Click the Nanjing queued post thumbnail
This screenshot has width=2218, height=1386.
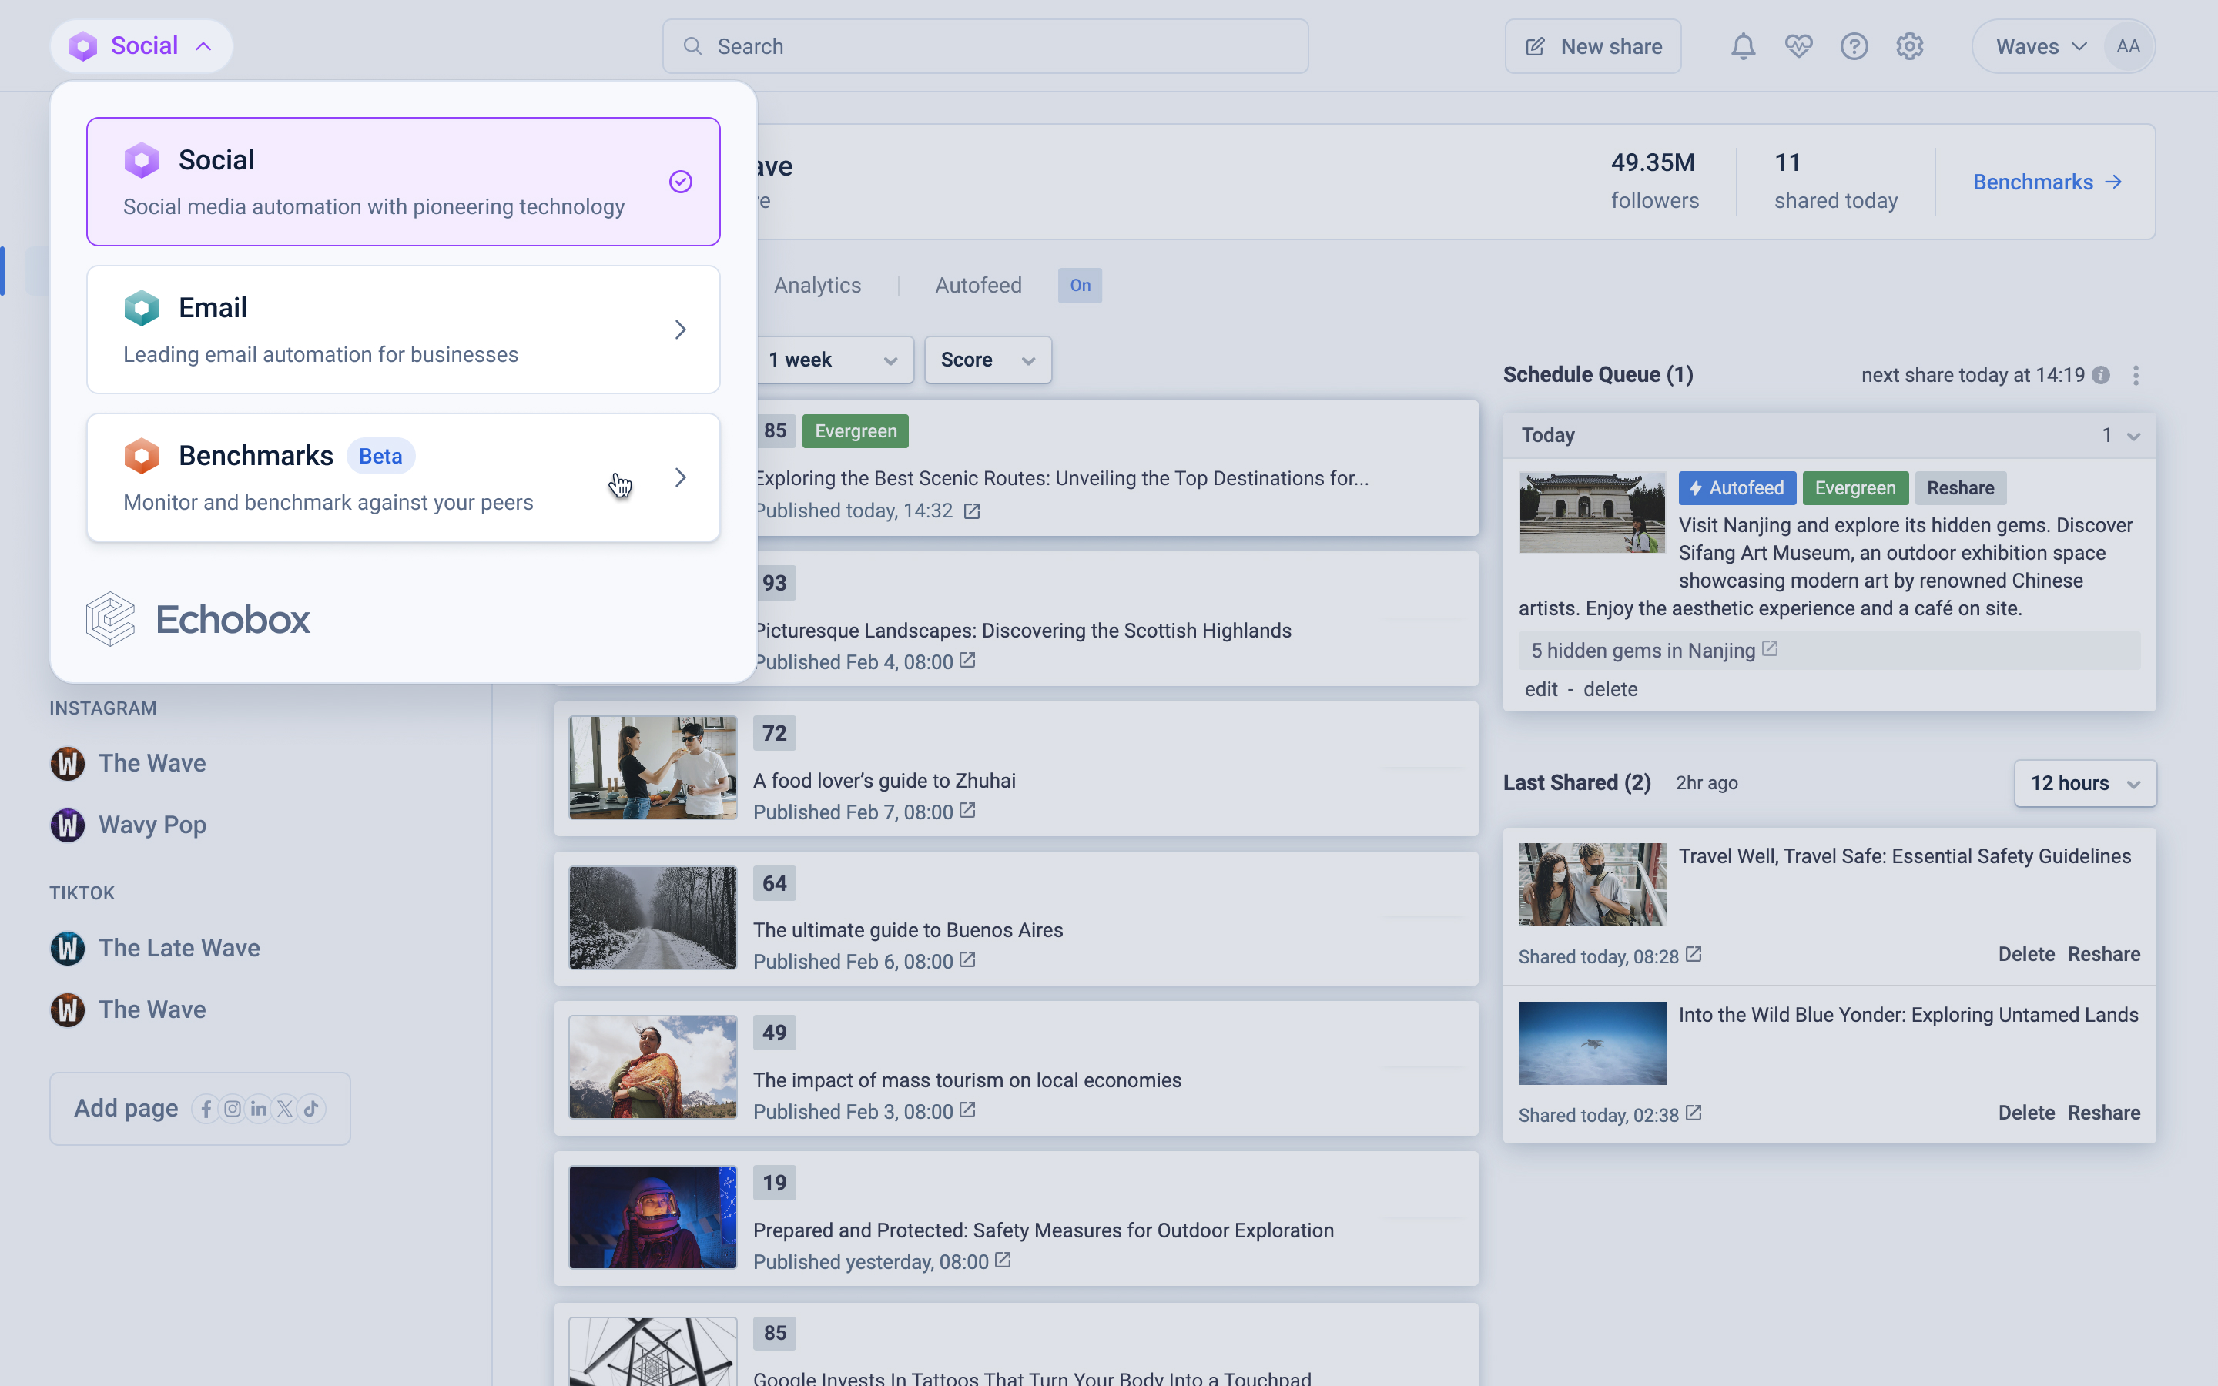pyautogui.click(x=1592, y=512)
